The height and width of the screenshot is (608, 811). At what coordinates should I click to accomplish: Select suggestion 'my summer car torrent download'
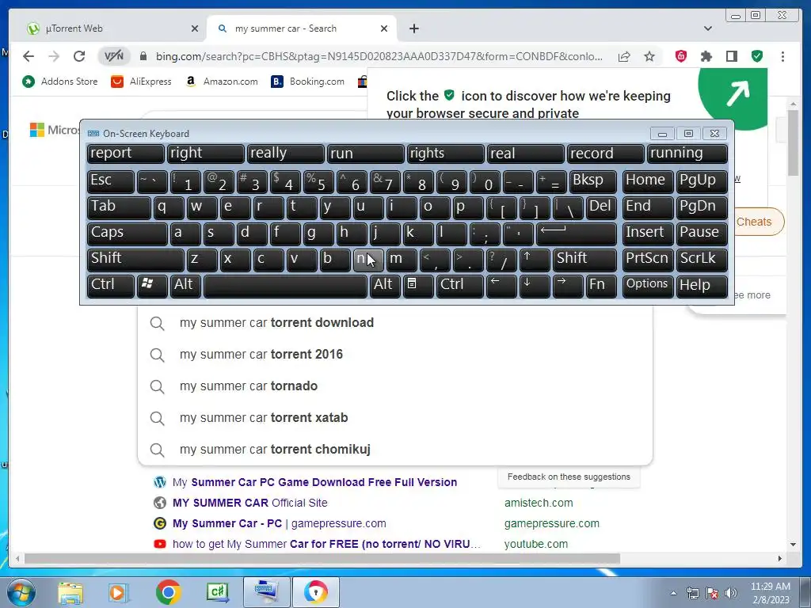(395, 323)
